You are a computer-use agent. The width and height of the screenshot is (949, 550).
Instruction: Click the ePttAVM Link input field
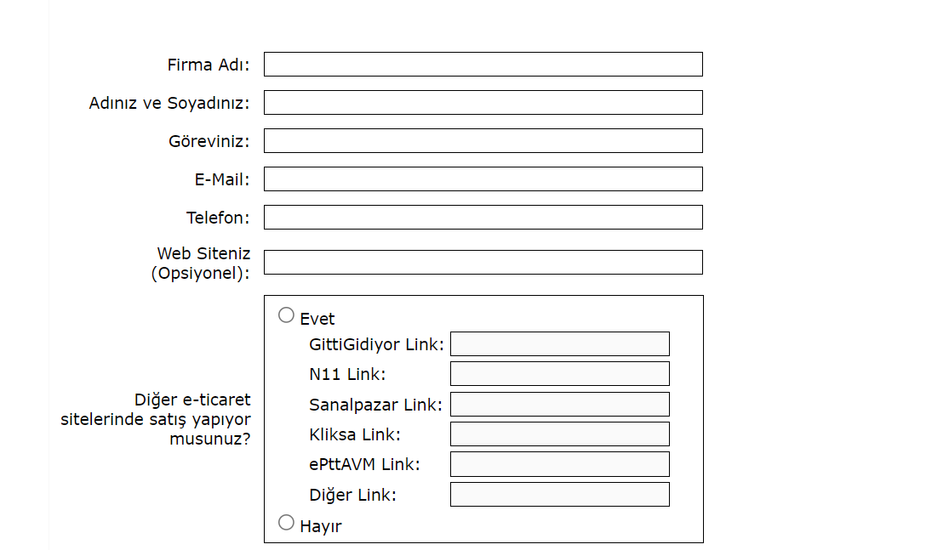click(559, 464)
